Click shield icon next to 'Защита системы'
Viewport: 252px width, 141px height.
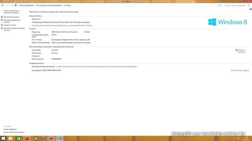pyautogui.click(x=2, y=25)
